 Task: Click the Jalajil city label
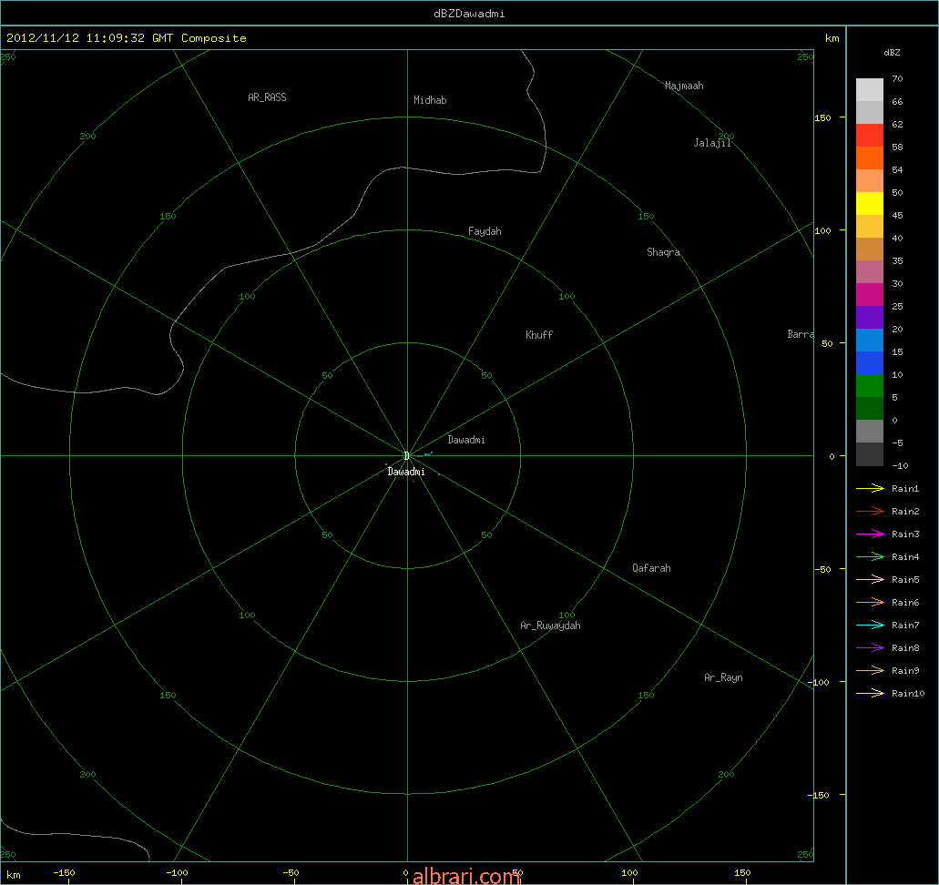712,143
